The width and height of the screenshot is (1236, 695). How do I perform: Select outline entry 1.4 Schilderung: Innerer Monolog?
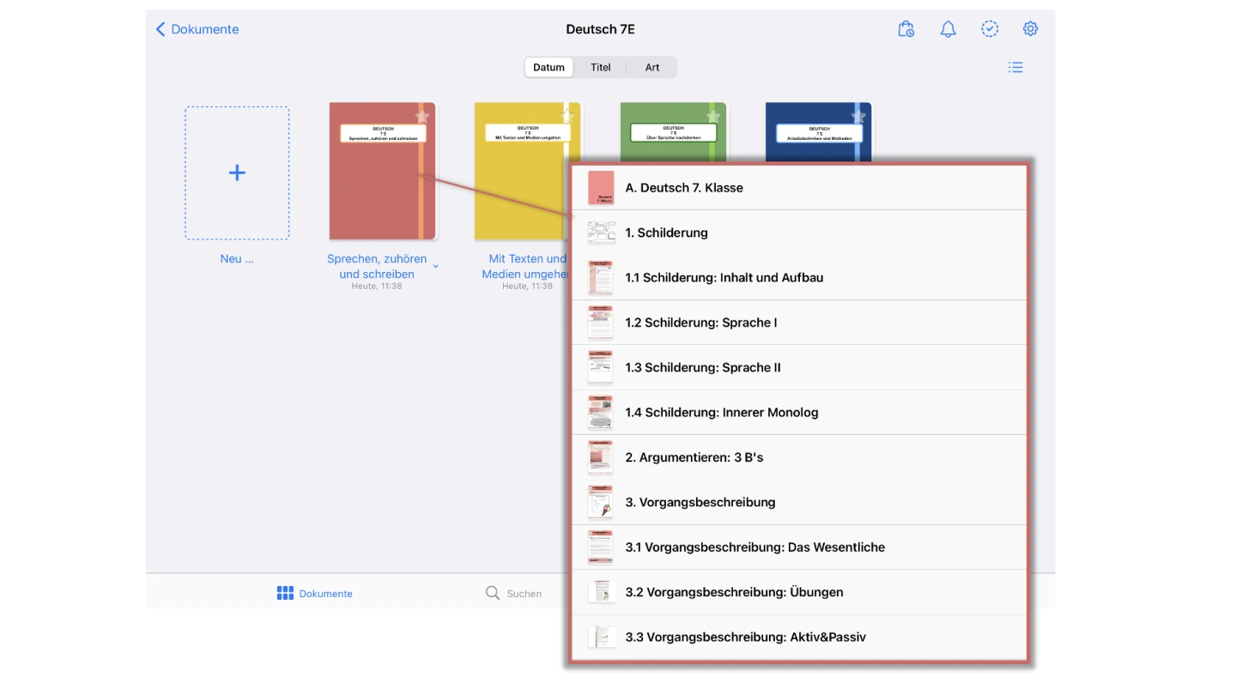(721, 413)
